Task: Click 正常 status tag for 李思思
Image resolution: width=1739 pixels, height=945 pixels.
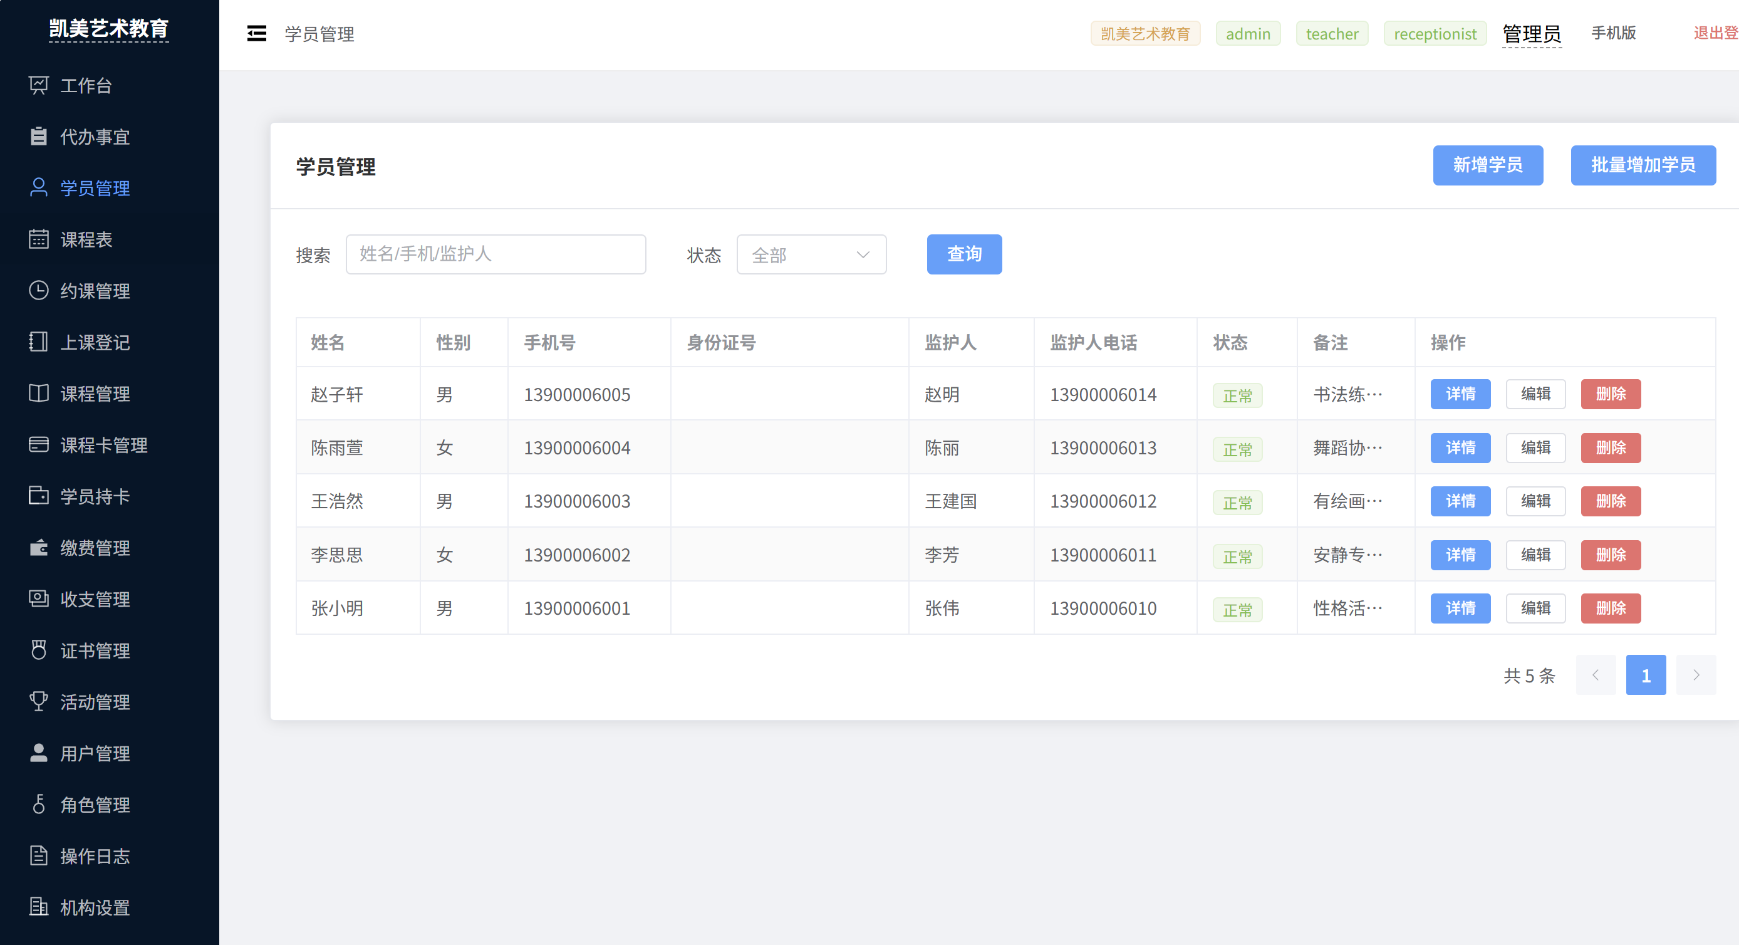Action: click(x=1237, y=556)
